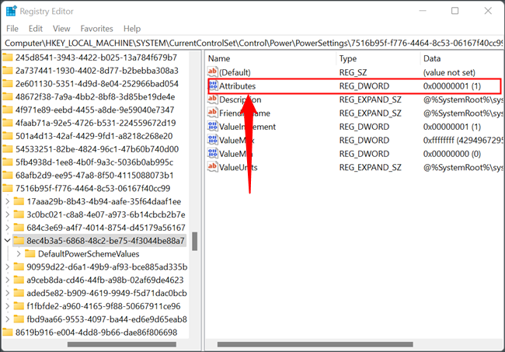505x352 pixels.
Task: Click the key tree vertical scrollbar thumb
Action: tap(194, 241)
